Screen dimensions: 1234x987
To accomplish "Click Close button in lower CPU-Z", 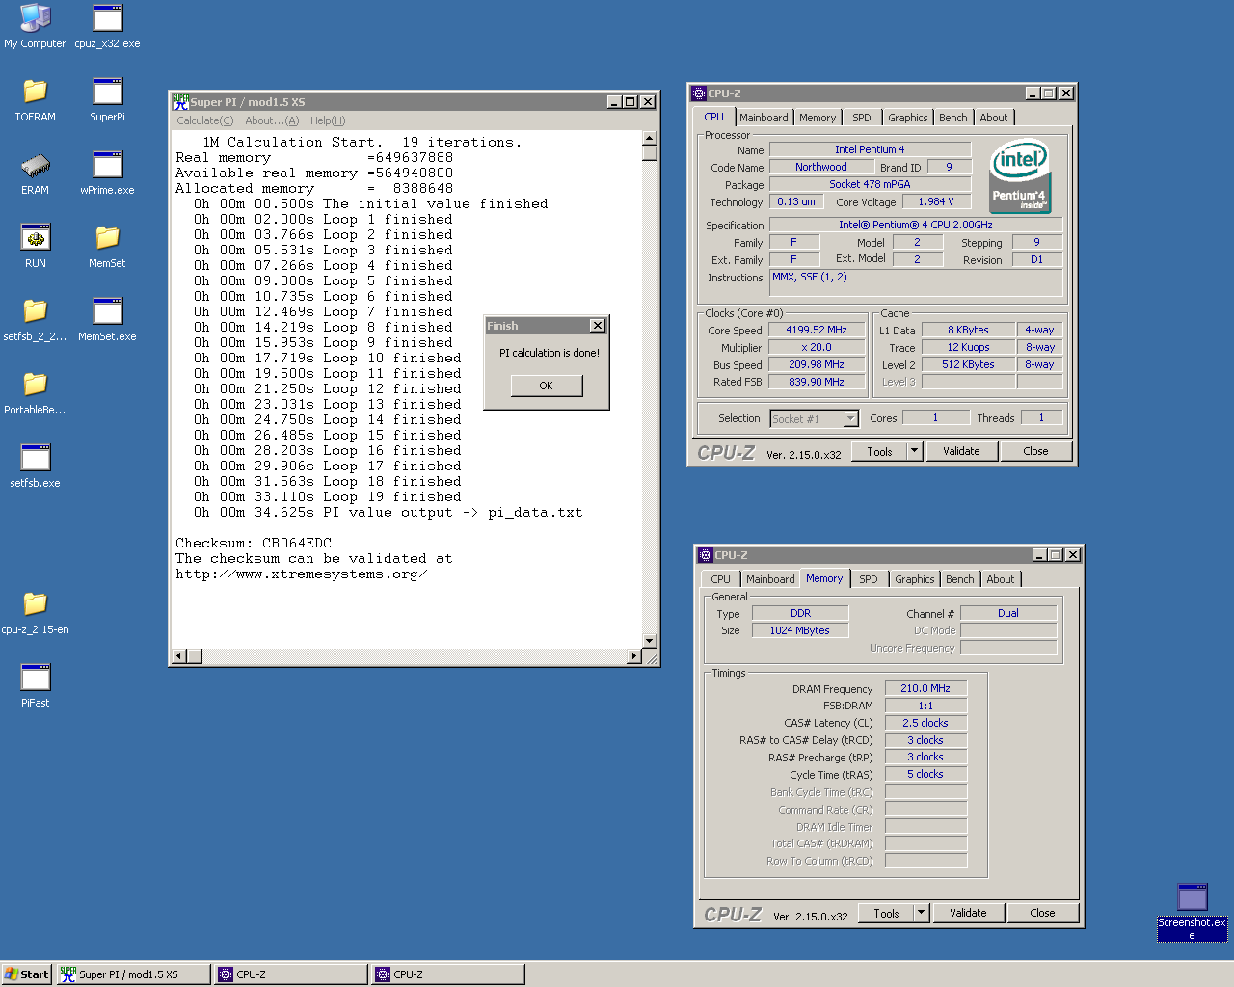I will [1043, 913].
